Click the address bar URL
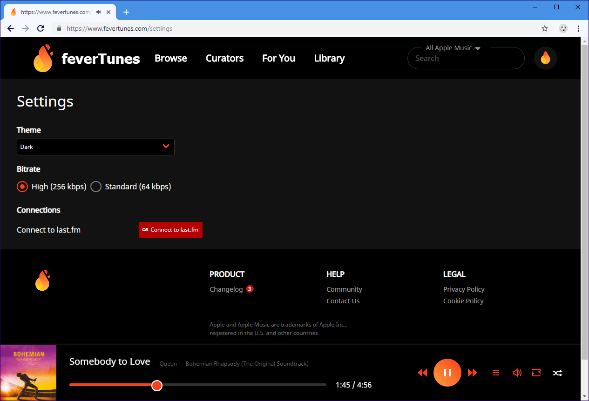 [x=119, y=28]
